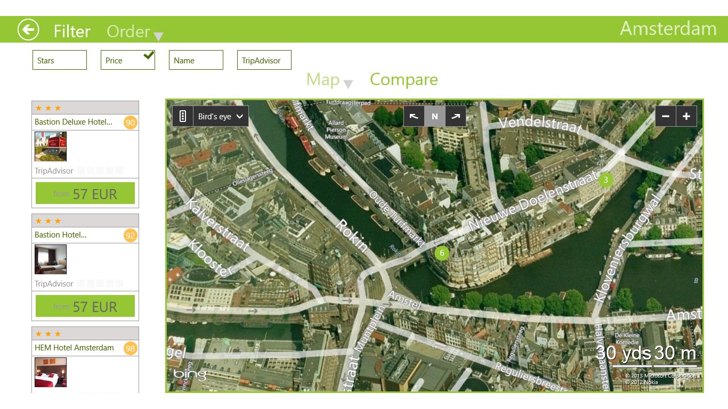Open the Filter tab
Viewport: 728px width, 409px height.
click(72, 31)
